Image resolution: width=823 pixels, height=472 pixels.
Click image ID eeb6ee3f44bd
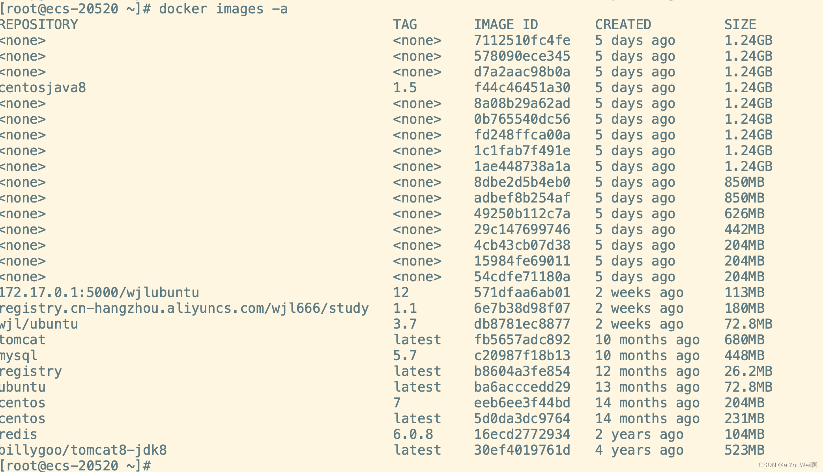tap(522, 403)
